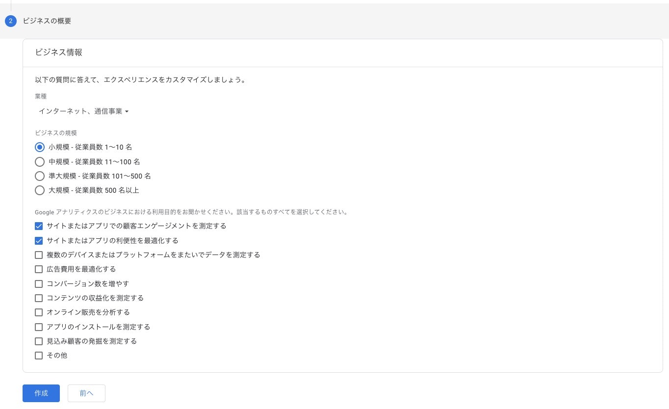Check 広告費用を最適化する
Screen dimensions: 669x409
39,269
